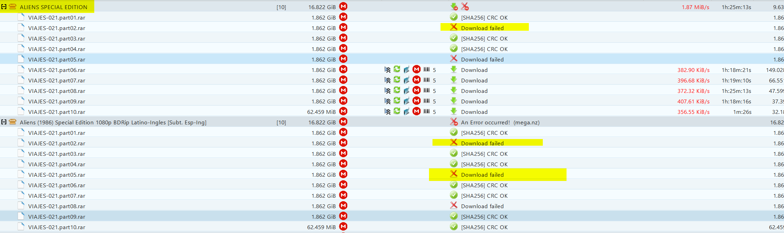Click "[SHA256] CRC OK" for part04.rar in ALIENS SPECIAL EDITION
This screenshot has height=233, width=784.
484,49
